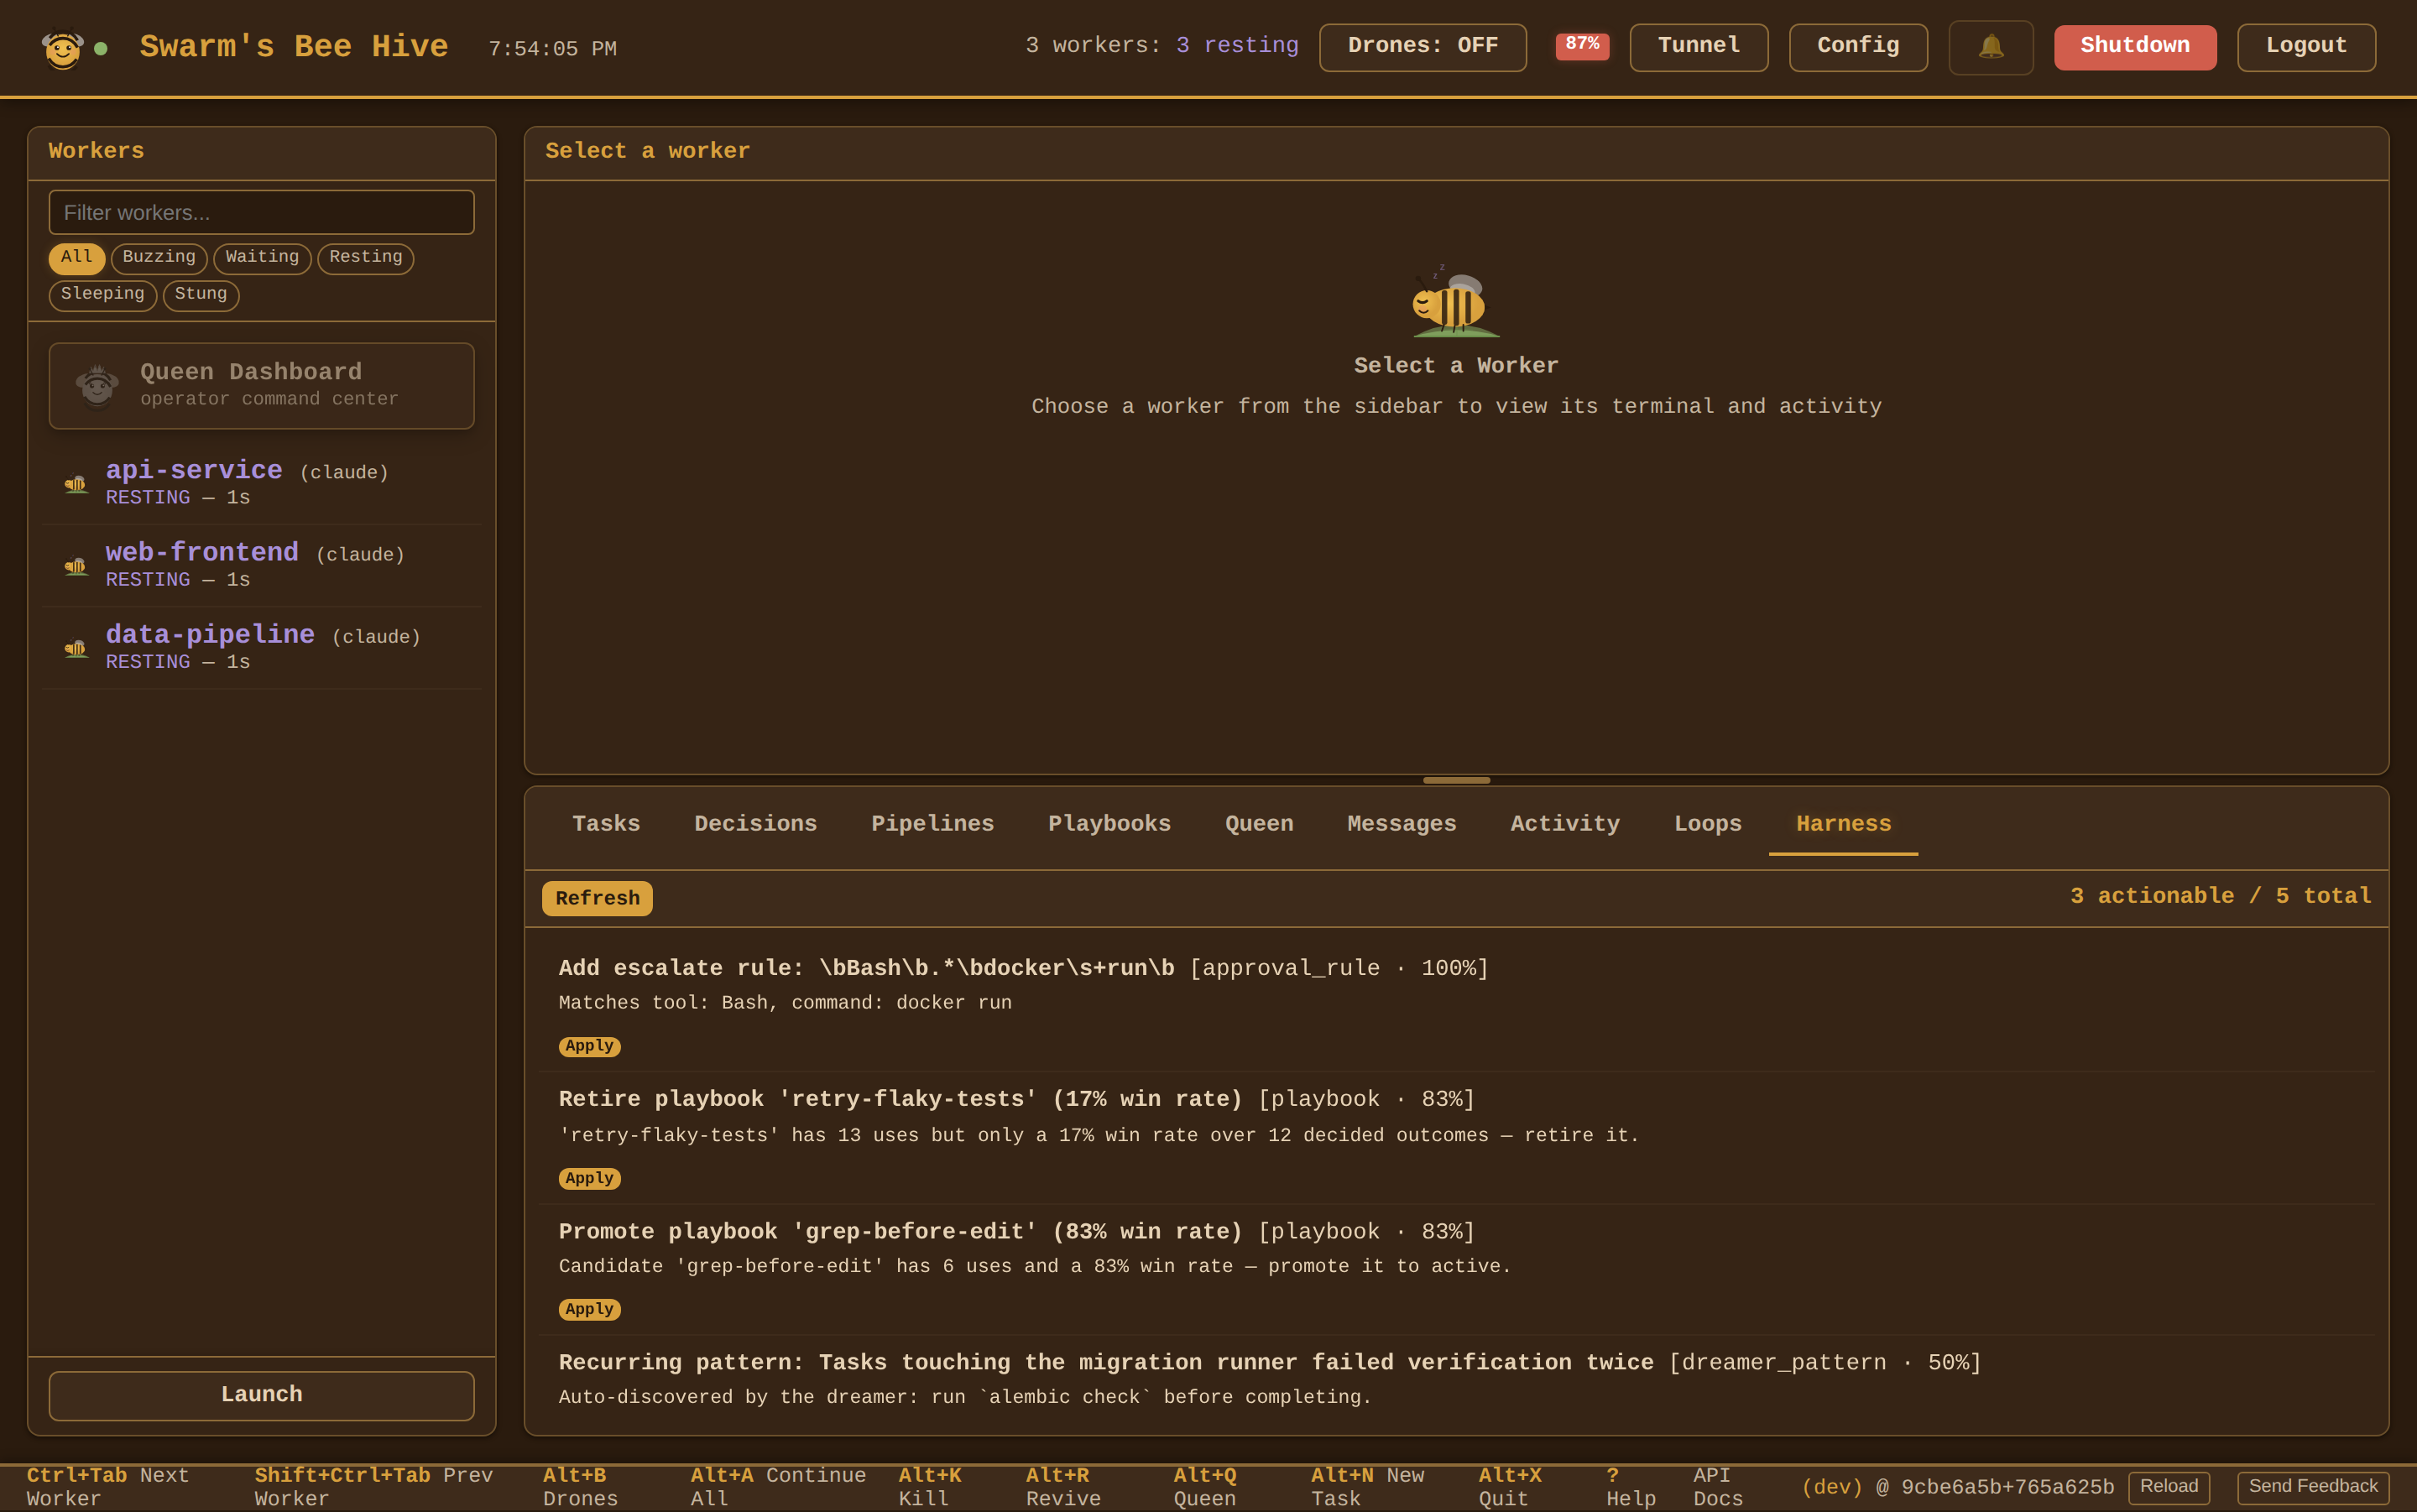
Task: Click the dev build hash 9cbe6a5b+765a625b
Action: coord(2007,1487)
